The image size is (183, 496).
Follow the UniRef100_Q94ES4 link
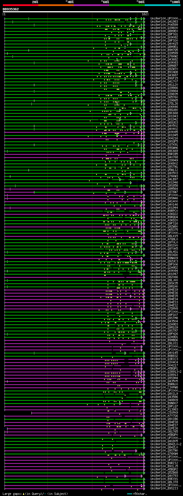(x=164, y=299)
